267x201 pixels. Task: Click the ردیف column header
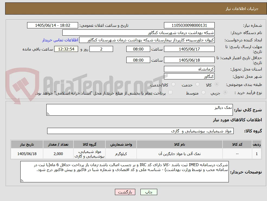click(257, 145)
